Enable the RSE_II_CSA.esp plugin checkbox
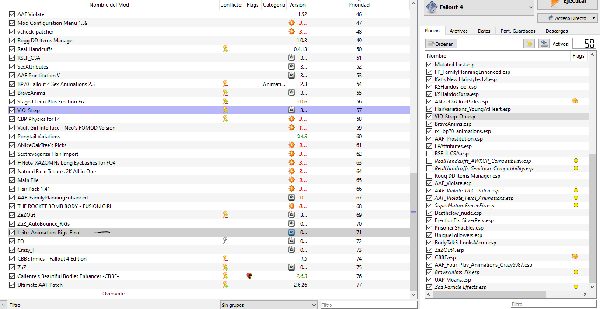Image resolution: width=600 pixels, height=309 pixels. 429,154
